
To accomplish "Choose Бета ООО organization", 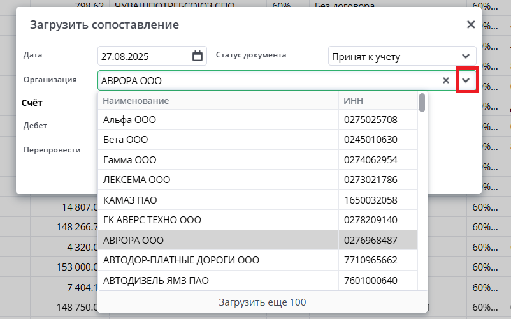I will coord(218,140).
